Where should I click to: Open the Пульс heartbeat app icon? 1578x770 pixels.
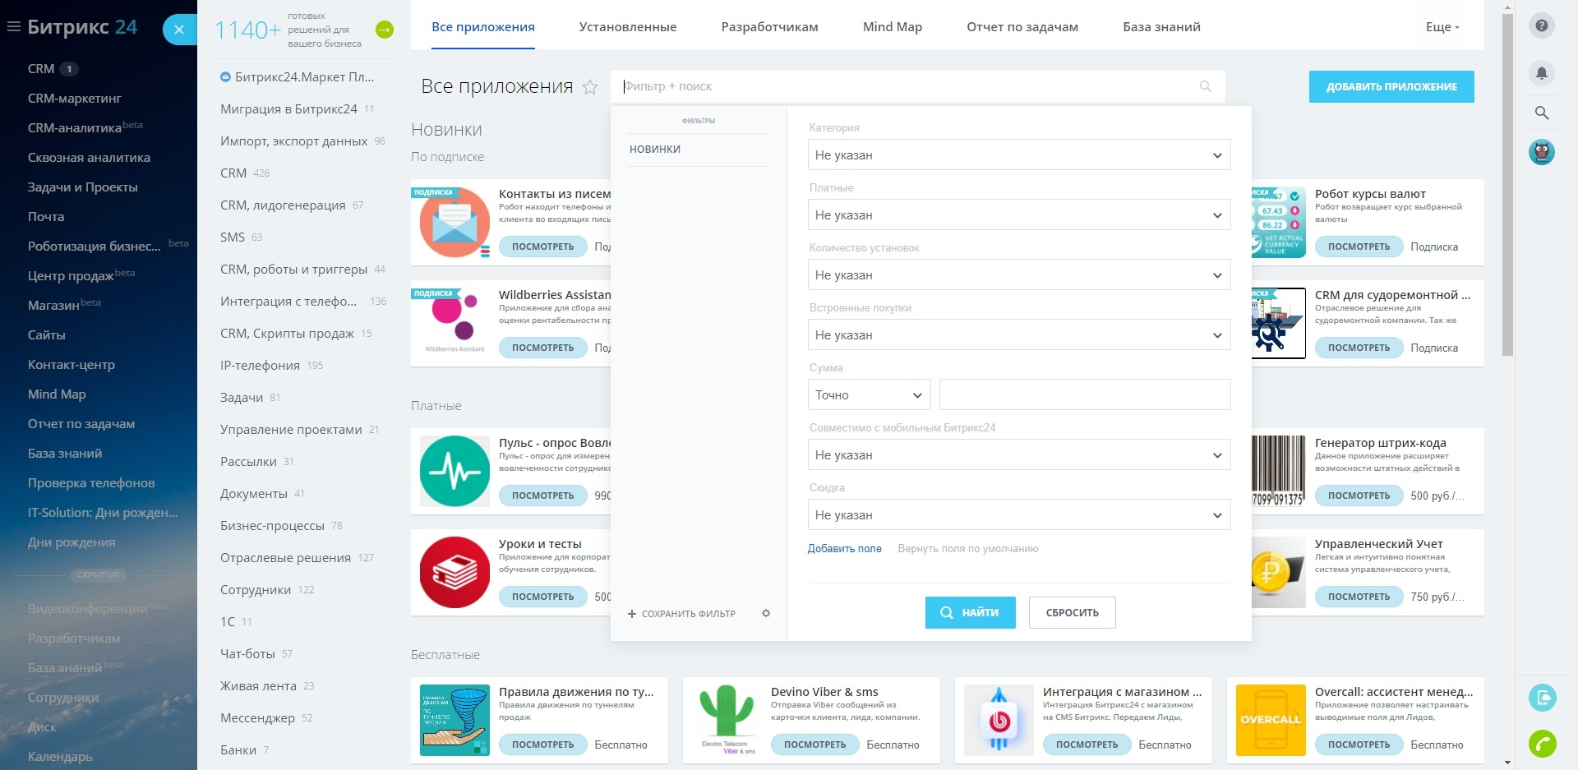click(x=454, y=471)
